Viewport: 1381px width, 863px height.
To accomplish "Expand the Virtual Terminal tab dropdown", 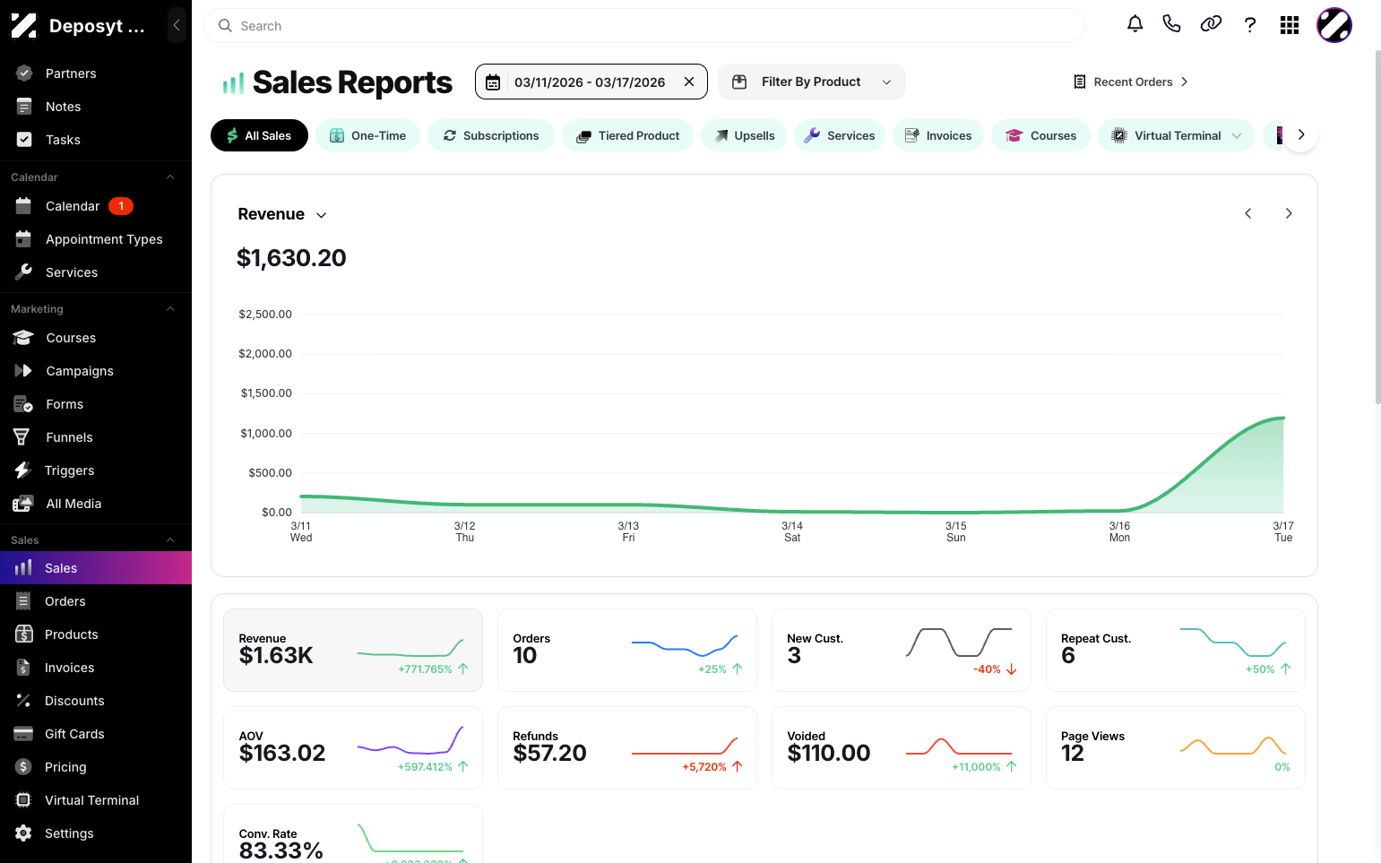I will [x=1238, y=136].
